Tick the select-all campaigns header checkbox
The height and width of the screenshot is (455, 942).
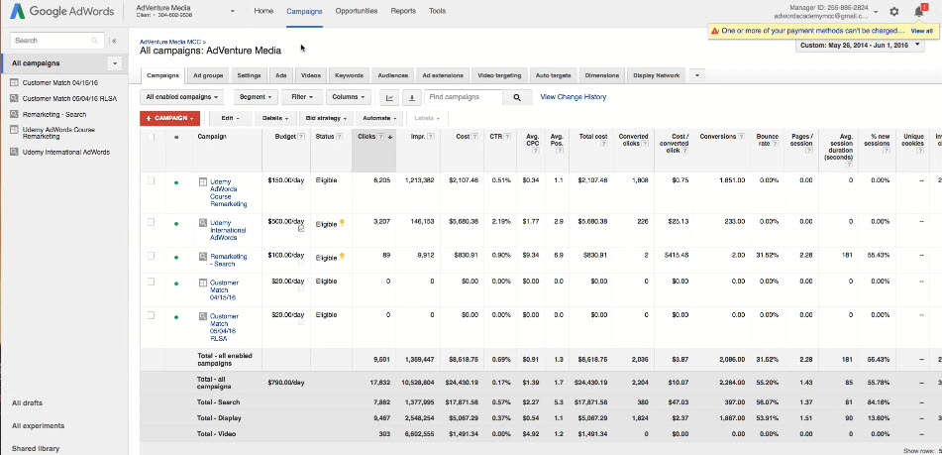[152, 137]
